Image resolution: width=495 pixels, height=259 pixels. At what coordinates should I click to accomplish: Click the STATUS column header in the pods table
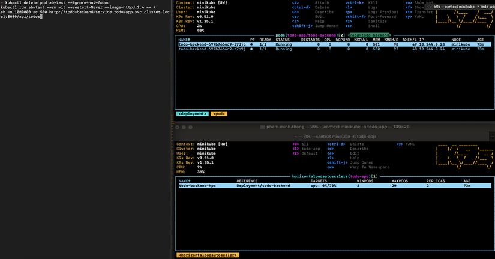[x=283, y=40]
